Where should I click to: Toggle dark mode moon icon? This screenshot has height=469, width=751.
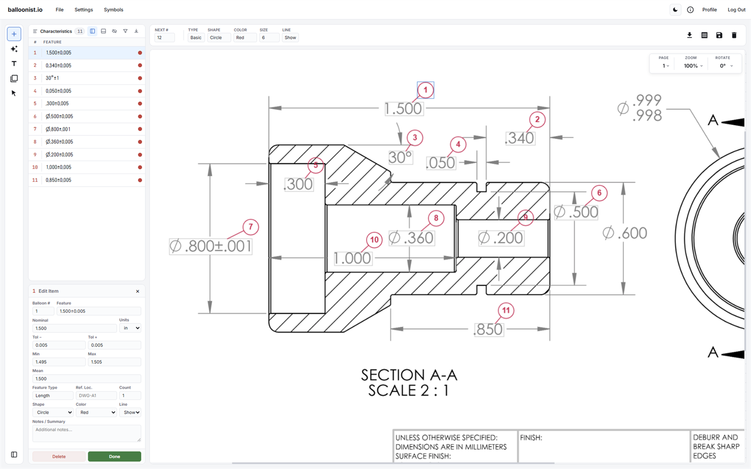(x=675, y=10)
